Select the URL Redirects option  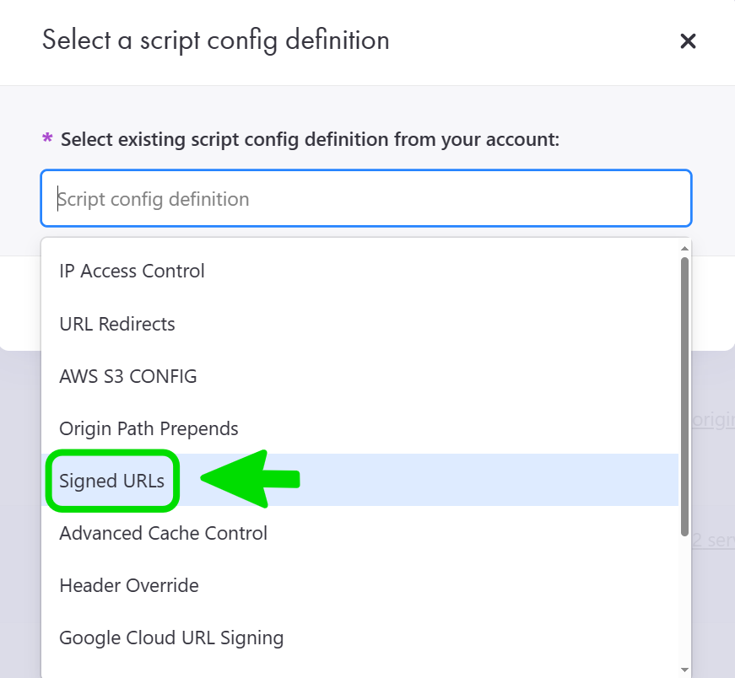(x=117, y=324)
